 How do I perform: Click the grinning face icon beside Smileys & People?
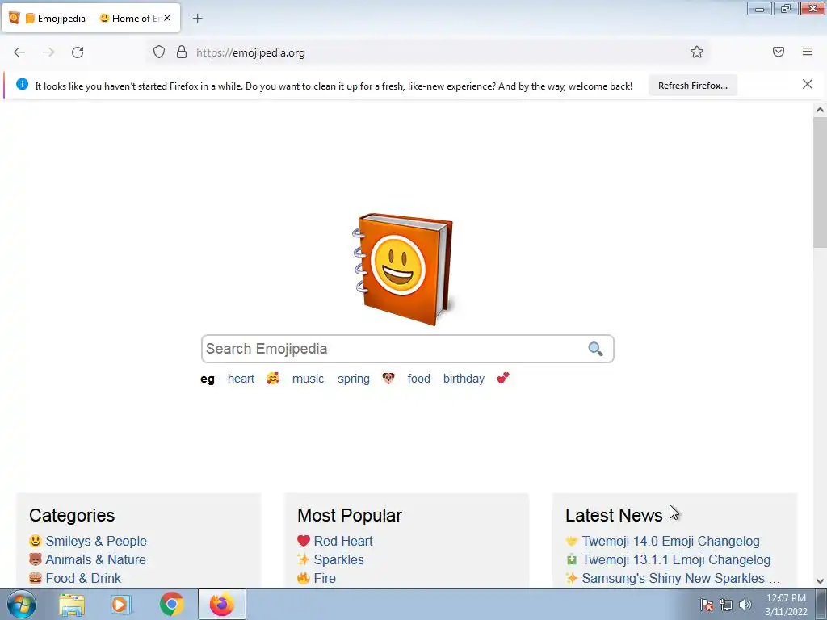36,540
